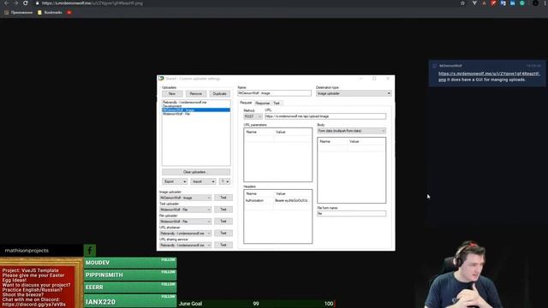Click the Facebook icon in stream overlay
The height and width of the screenshot is (308, 548).
tap(90, 251)
